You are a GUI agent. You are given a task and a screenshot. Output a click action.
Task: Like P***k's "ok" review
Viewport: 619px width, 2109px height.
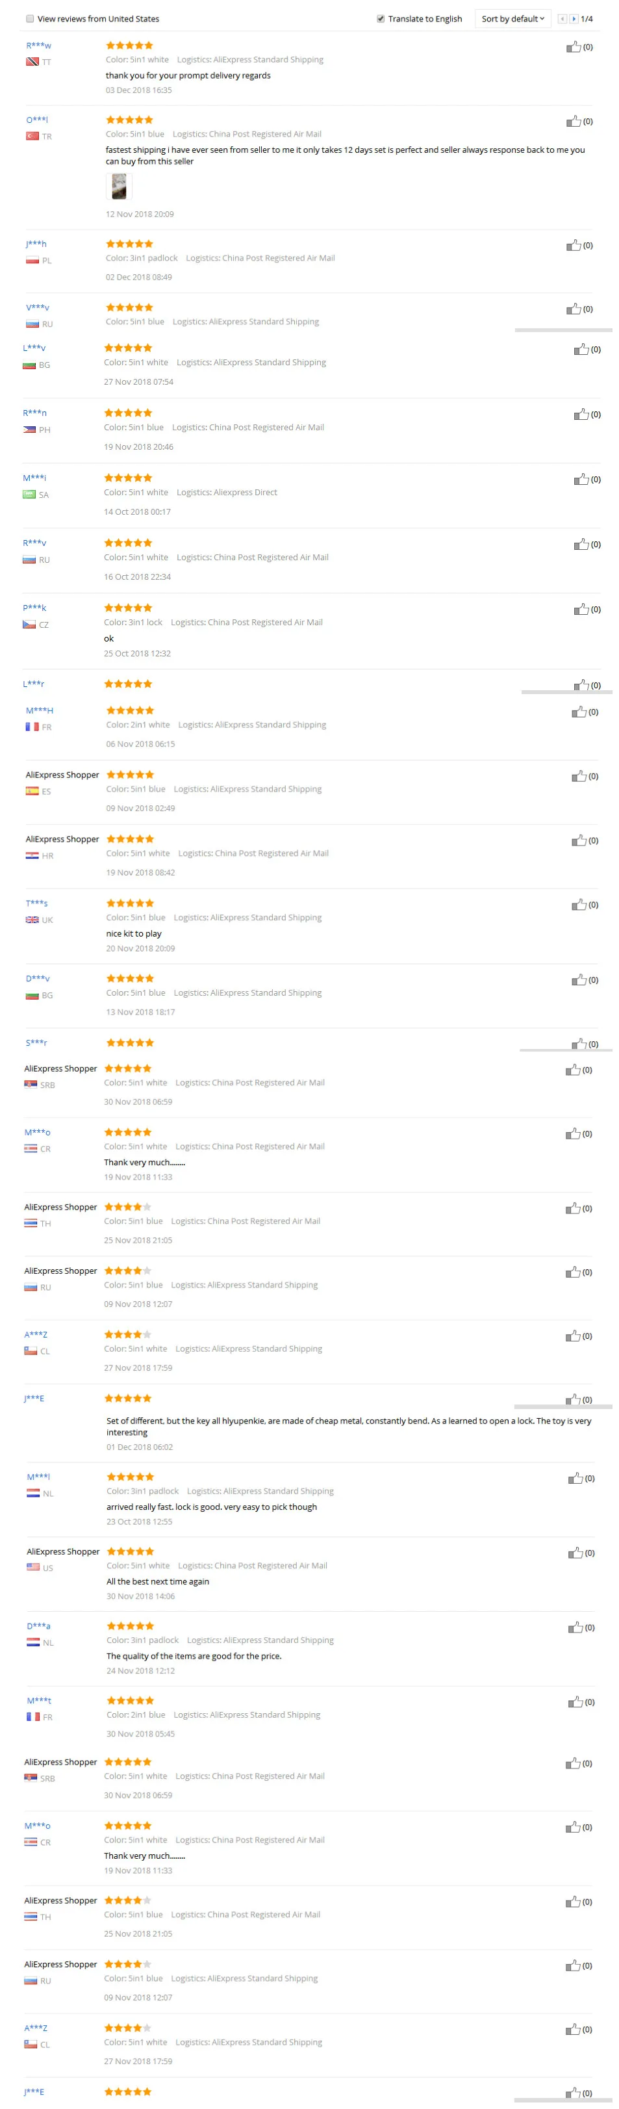(581, 609)
